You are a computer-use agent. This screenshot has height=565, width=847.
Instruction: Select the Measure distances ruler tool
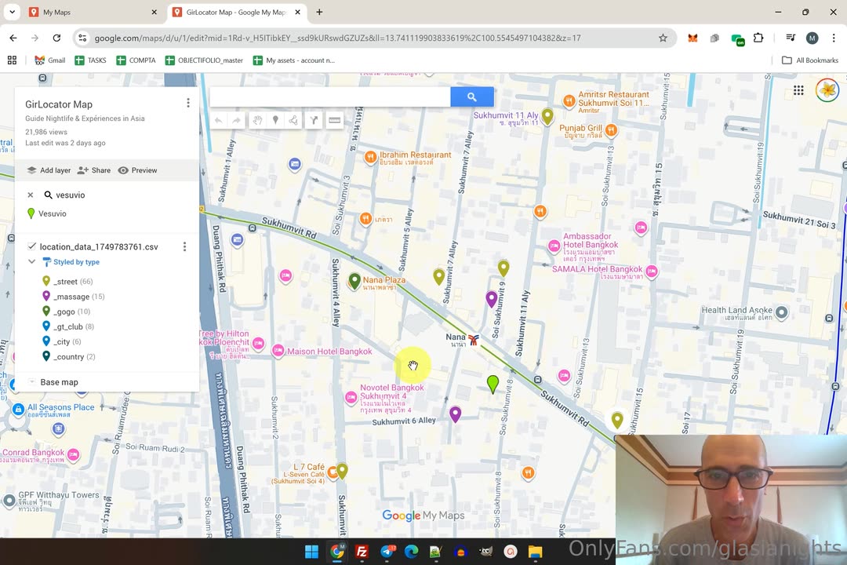tap(334, 121)
